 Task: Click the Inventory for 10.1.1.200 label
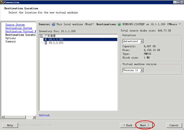[57, 31]
